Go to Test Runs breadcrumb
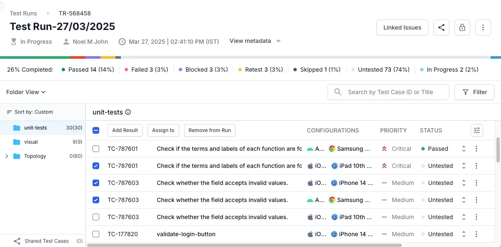The width and height of the screenshot is (501, 247). tap(23, 13)
